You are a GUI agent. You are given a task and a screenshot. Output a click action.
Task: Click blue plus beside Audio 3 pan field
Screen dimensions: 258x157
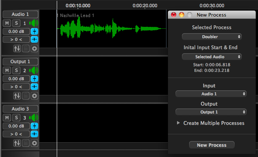coord(34,134)
